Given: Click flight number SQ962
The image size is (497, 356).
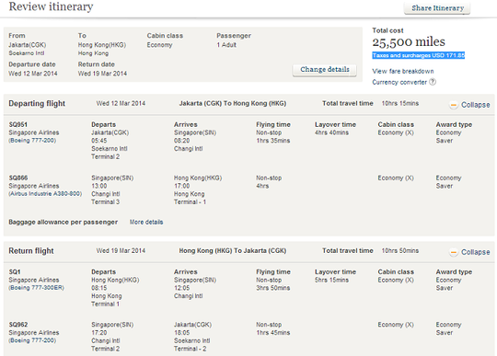Looking at the screenshot, I should click(18, 325).
